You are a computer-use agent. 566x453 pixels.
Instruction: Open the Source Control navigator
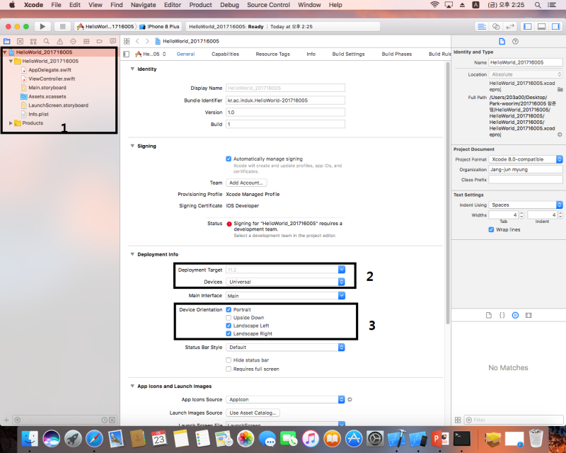(21, 41)
